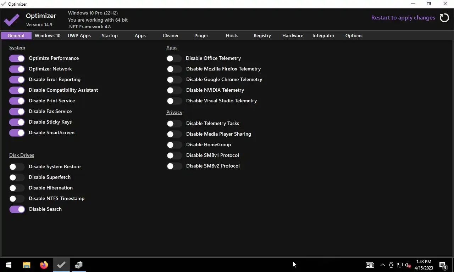The image size is (454, 272).
Task: Enable Disable HomeGroup switch
Action: 174,145
